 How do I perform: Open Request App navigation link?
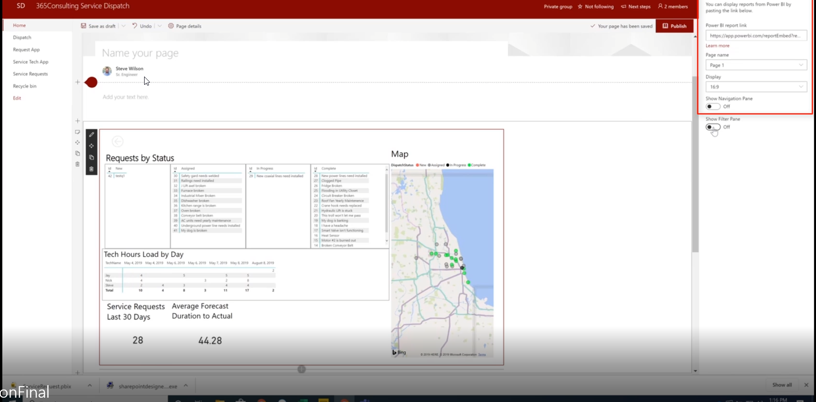(27, 50)
